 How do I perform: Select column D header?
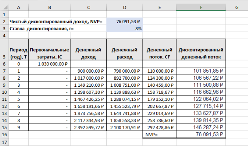pyautogui.click(x=125, y=7)
